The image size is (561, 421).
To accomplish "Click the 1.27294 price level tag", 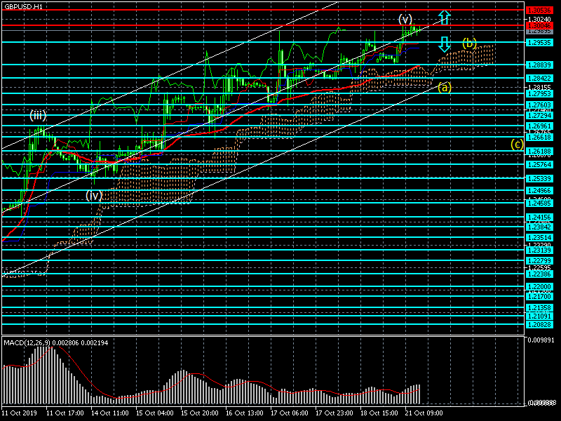I will point(540,116).
